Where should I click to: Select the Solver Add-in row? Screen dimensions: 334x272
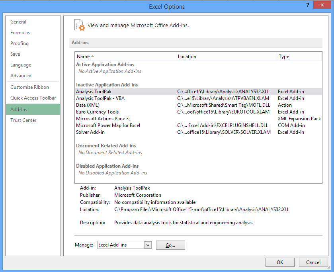pos(198,132)
